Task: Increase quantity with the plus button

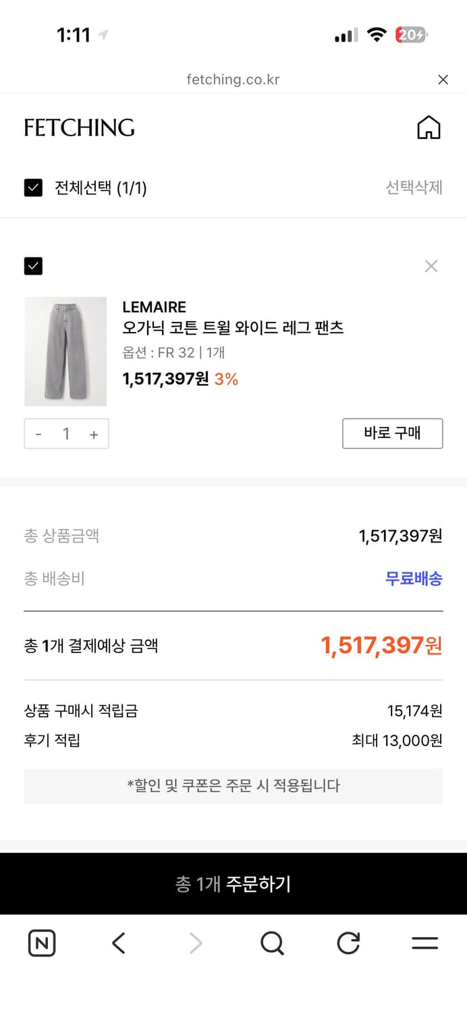Action: point(94,434)
